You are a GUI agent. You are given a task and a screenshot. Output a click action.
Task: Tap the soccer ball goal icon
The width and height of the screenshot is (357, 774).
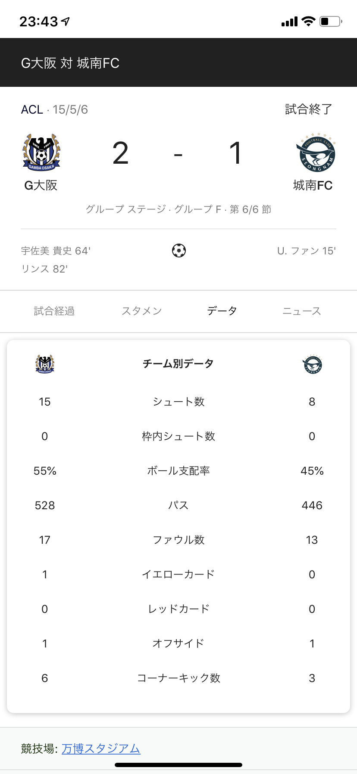(179, 251)
